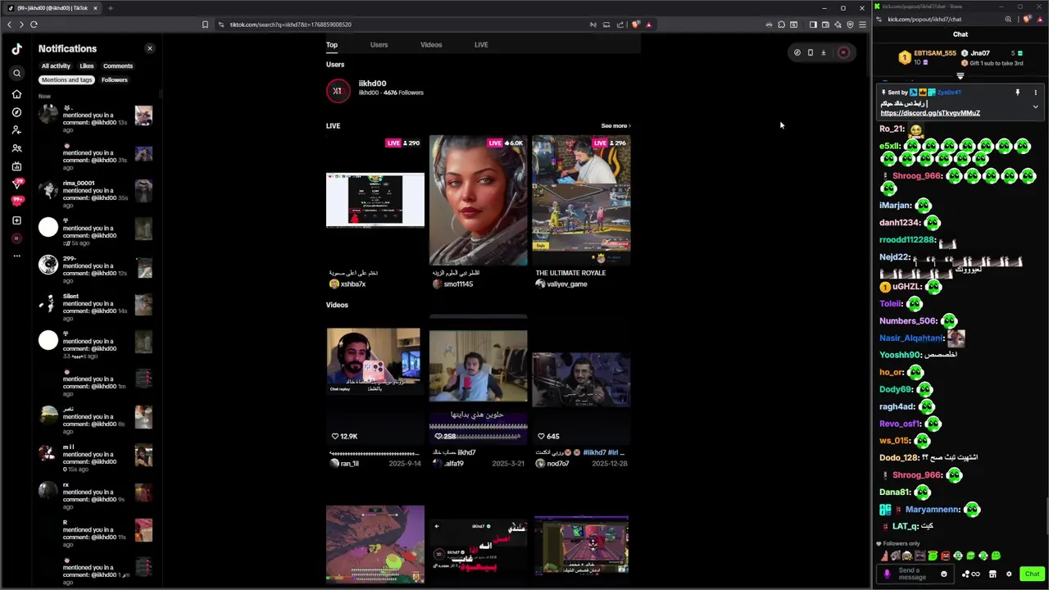Open Brave wallet icon in toolbar

click(x=825, y=25)
